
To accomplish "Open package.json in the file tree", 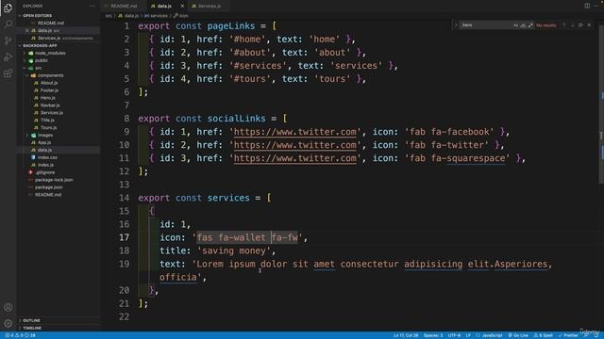I will [x=48, y=187].
